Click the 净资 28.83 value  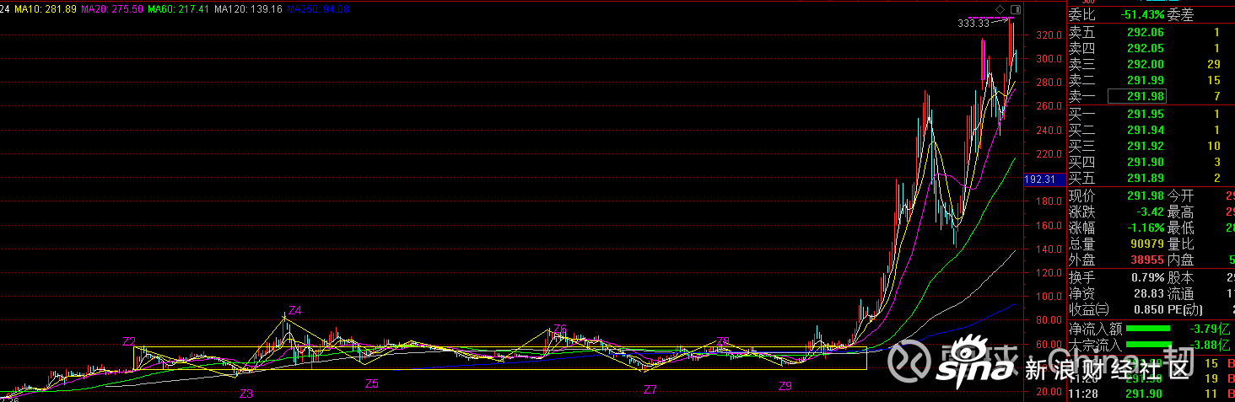click(1151, 293)
